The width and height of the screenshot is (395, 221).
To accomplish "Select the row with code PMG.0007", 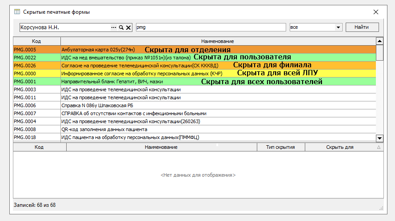I will (195, 113).
